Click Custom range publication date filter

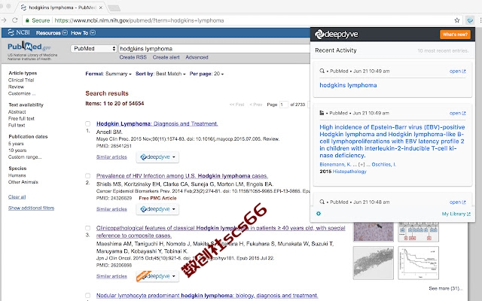[25, 157]
